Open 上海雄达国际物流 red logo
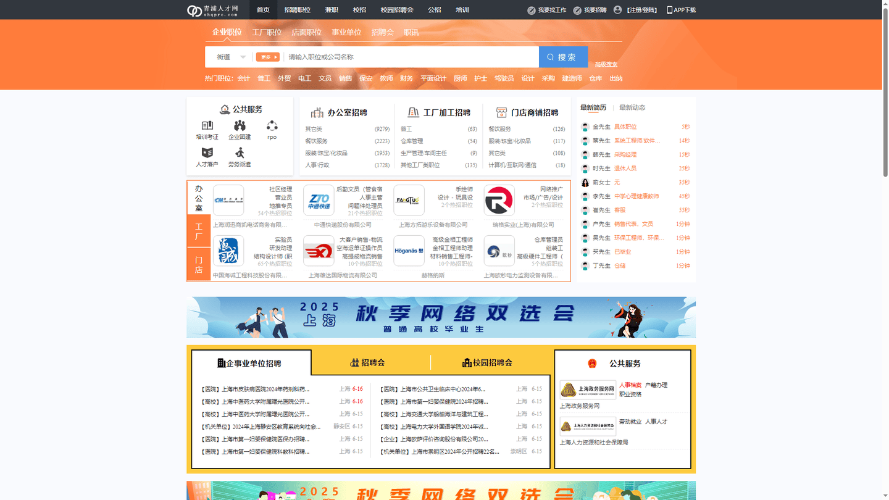Screen dimensions: 889x500 pos(319,251)
